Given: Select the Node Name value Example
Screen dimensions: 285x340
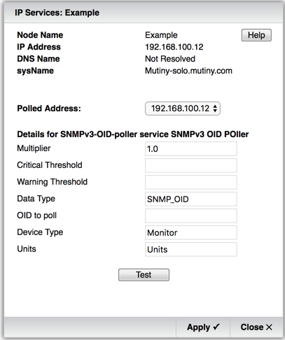Looking at the screenshot, I should pos(161,35).
